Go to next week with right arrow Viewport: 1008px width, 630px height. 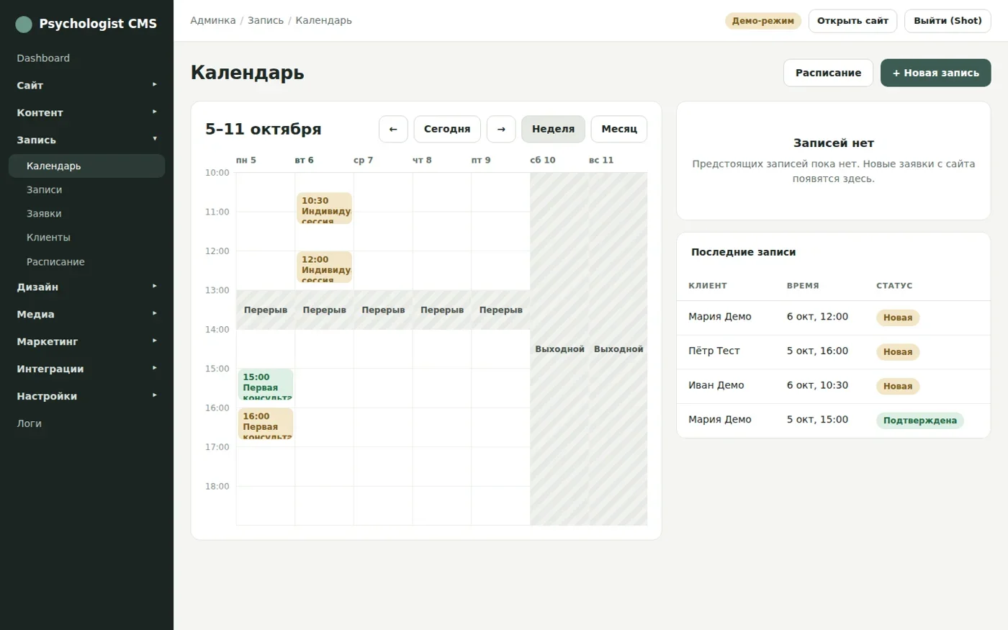coord(501,129)
